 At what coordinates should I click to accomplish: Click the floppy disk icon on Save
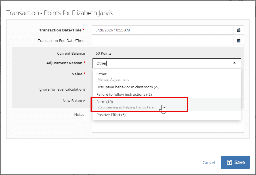tap(229, 162)
